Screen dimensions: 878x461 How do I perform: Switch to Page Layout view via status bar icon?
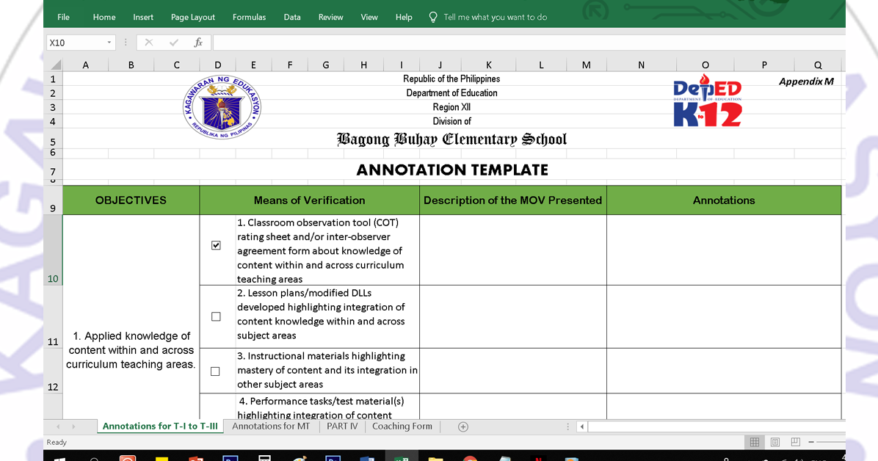click(x=774, y=441)
